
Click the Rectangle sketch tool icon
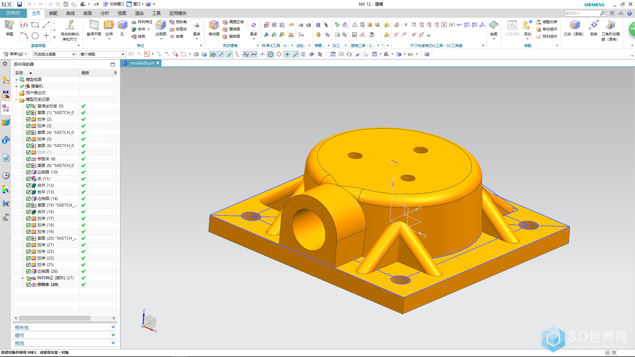point(35,25)
